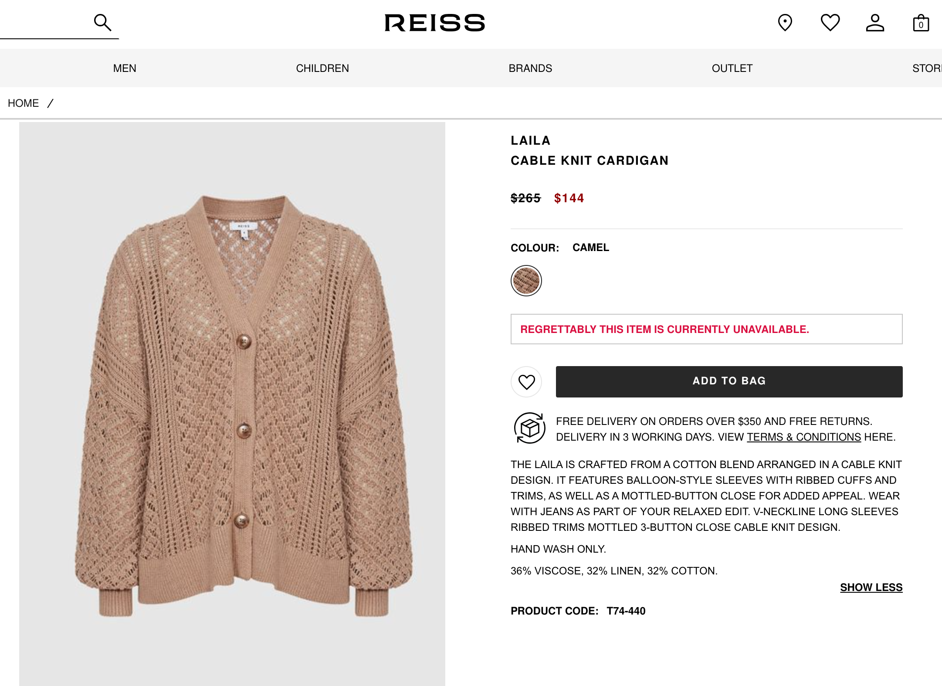Open the shopping bag icon
The width and height of the screenshot is (942, 686).
tap(921, 23)
